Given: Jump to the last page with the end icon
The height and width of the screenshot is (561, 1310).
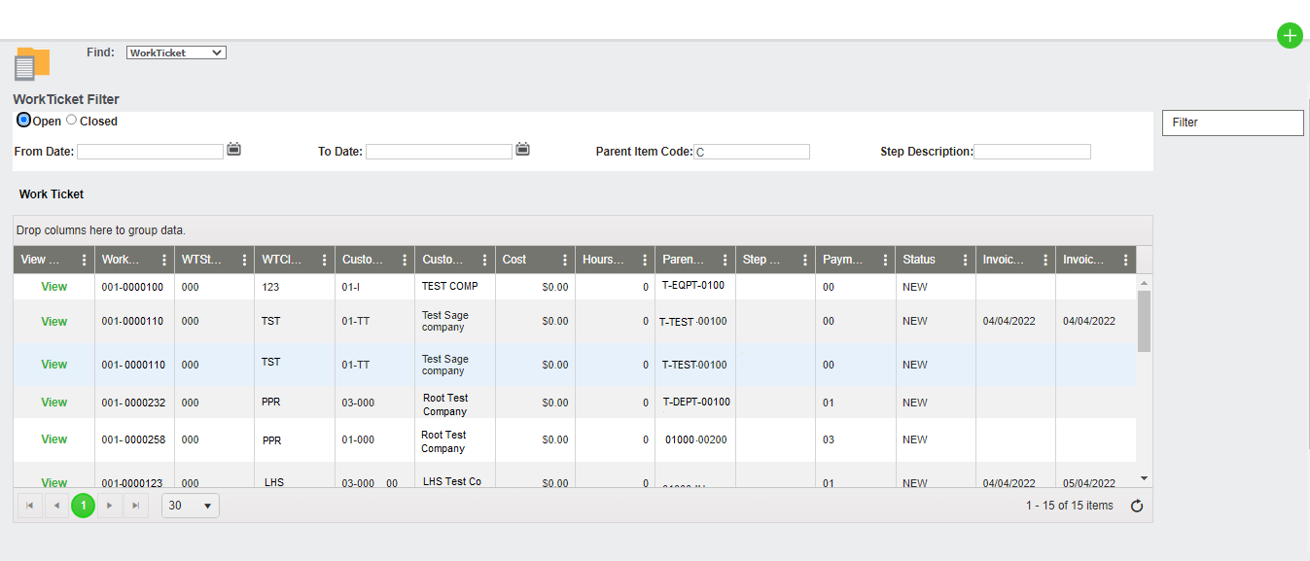Looking at the screenshot, I should pos(135,505).
